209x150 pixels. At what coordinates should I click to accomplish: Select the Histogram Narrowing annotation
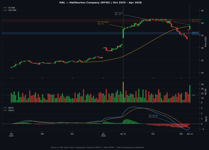pos(154,116)
